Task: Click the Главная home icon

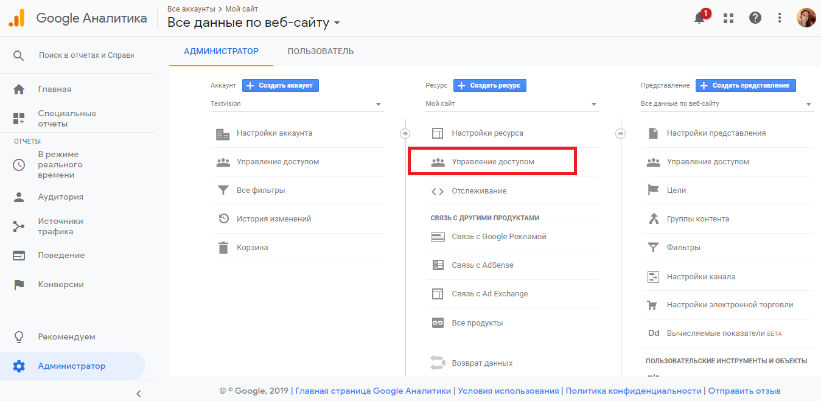Action: (19, 89)
